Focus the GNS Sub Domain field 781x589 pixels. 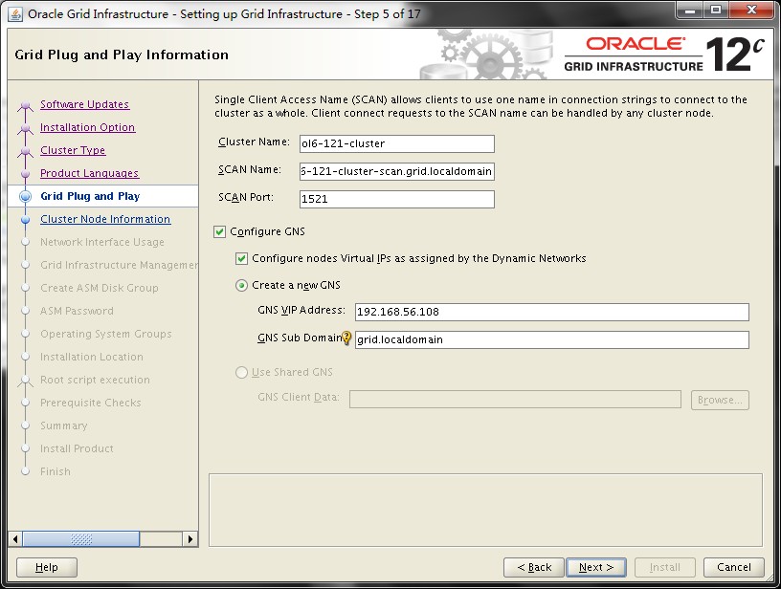coord(552,339)
